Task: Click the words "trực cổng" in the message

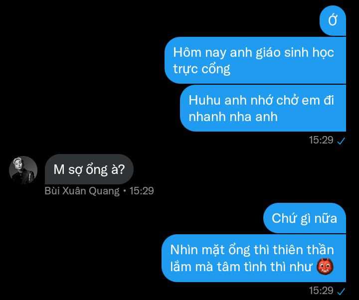Action: tap(201, 69)
